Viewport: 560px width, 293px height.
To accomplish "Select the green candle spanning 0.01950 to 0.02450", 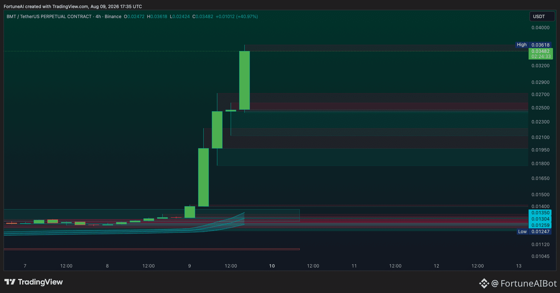I will 217,130.
